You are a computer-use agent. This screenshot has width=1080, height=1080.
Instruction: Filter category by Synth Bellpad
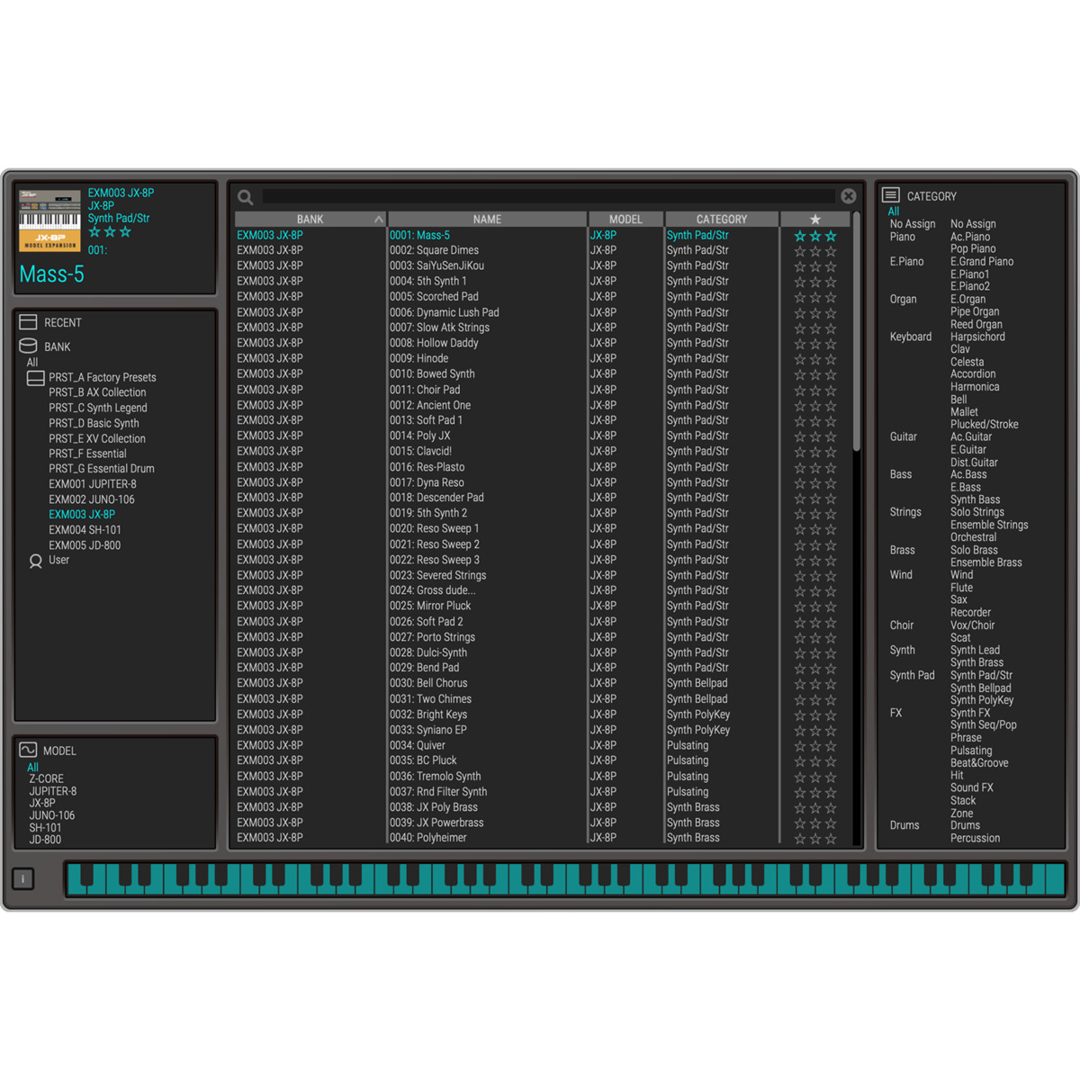[x=981, y=688]
